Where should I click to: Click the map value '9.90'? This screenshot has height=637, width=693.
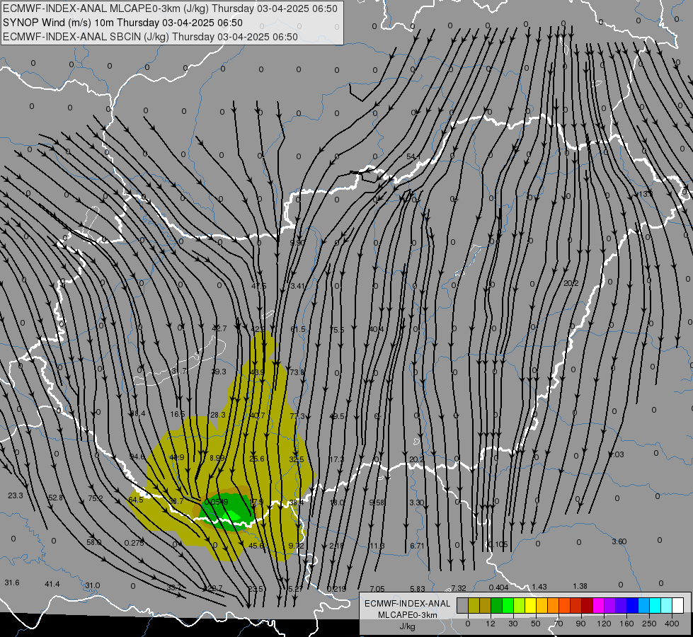coord(297,243)
